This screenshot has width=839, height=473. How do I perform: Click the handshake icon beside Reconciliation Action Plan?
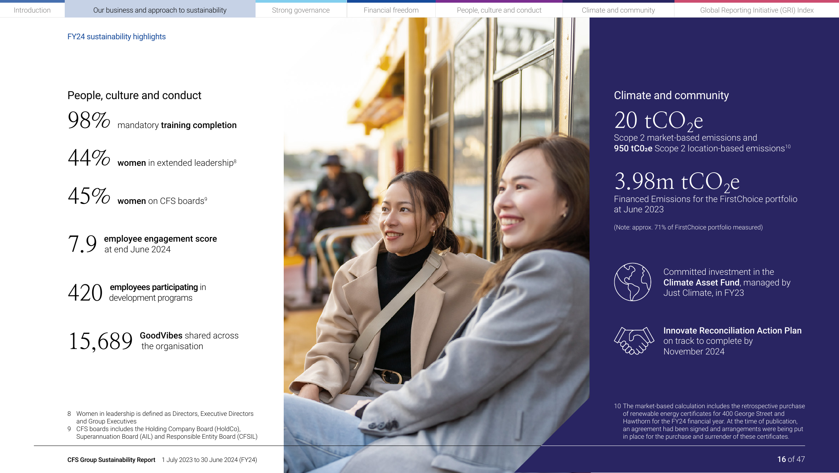pos(634,341)
